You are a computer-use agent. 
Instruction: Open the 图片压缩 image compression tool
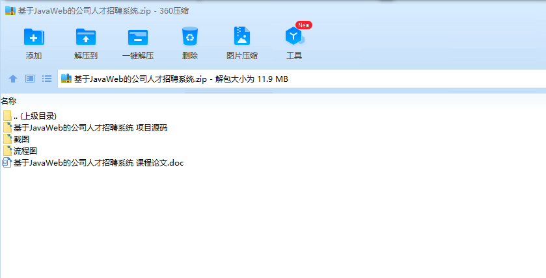coord(242,36)
